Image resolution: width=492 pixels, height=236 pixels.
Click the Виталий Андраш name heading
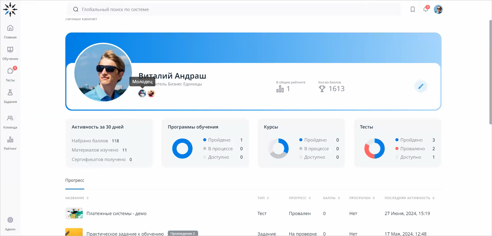pos(172,76)
